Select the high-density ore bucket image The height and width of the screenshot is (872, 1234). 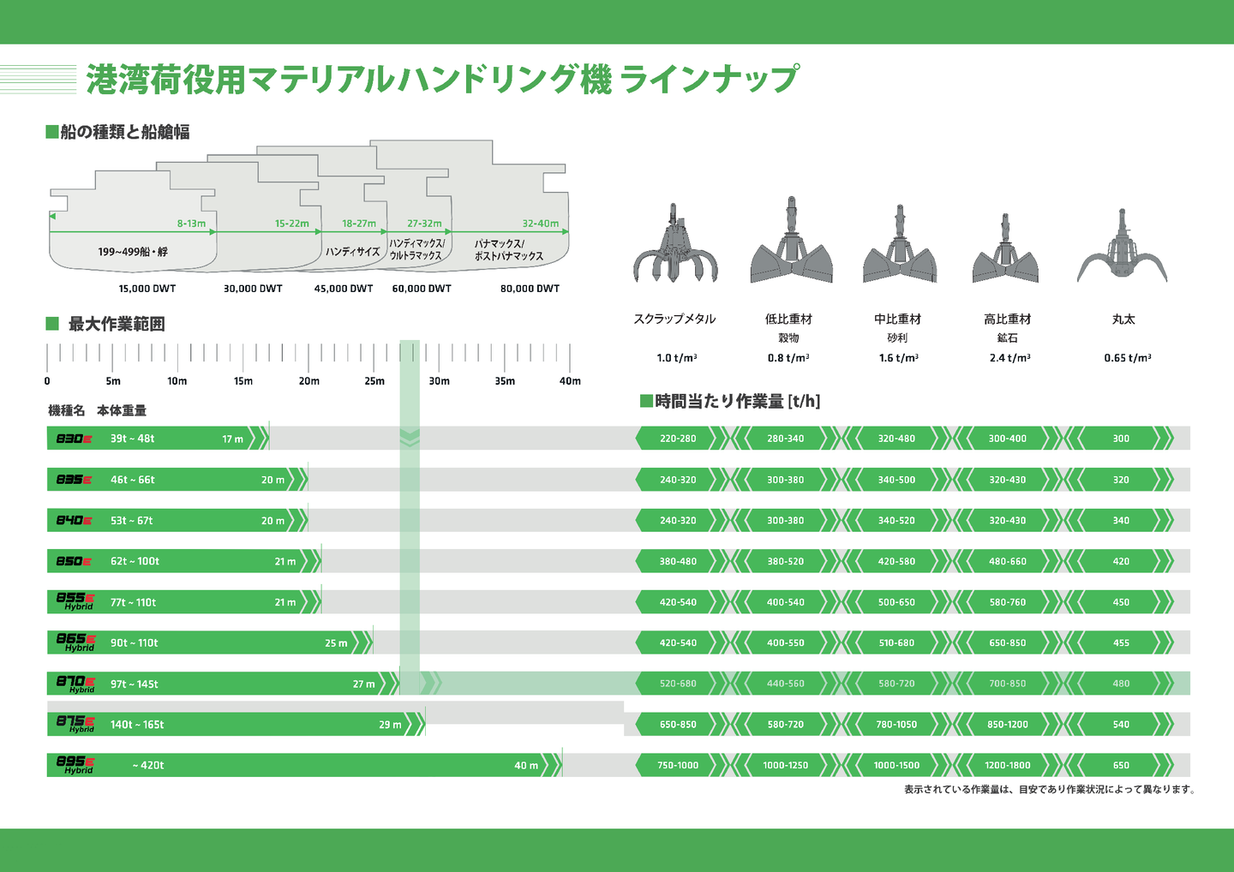[1005, 251]
